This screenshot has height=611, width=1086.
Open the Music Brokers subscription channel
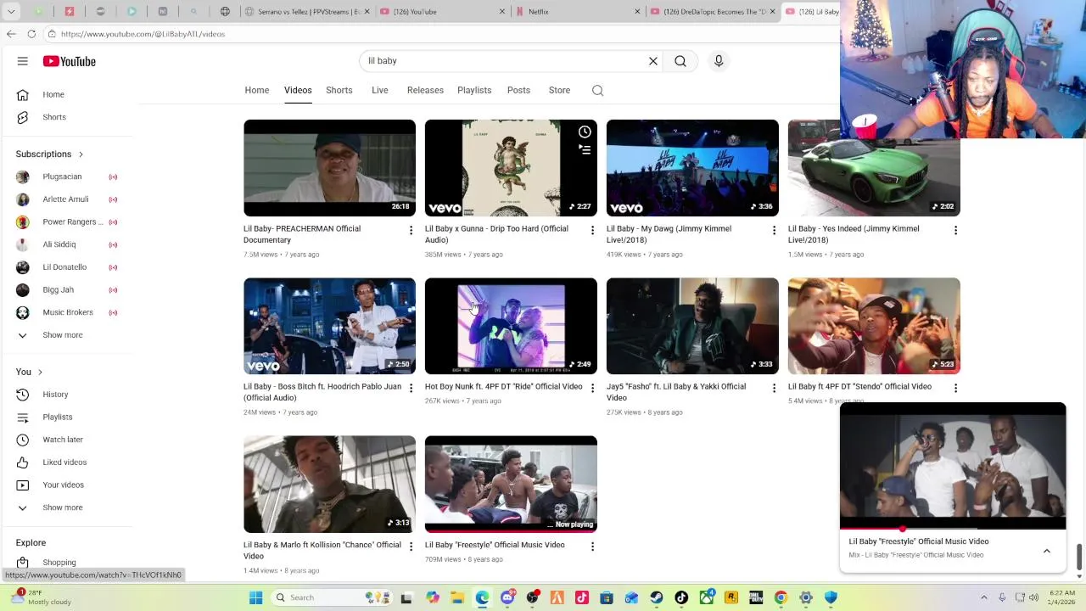[x=66, y=312]
